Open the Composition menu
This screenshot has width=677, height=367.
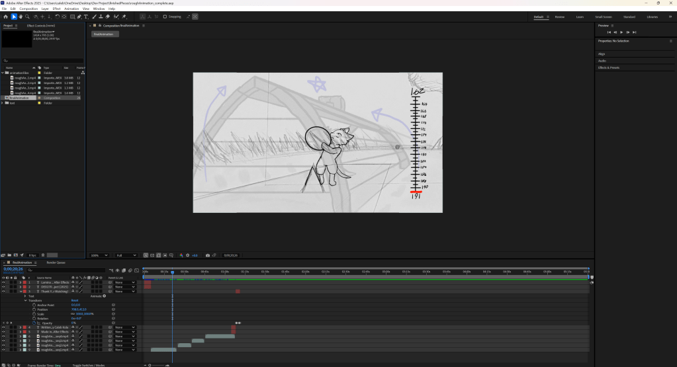[x=28, y=9]
